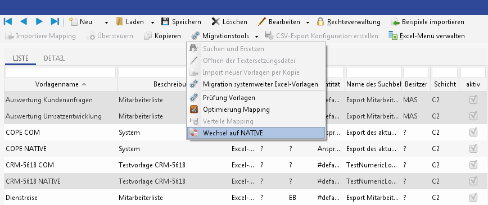Choose Prüfung Vorlagen menu entry
This screenshot has width=488, height=205.
point(256,97)
